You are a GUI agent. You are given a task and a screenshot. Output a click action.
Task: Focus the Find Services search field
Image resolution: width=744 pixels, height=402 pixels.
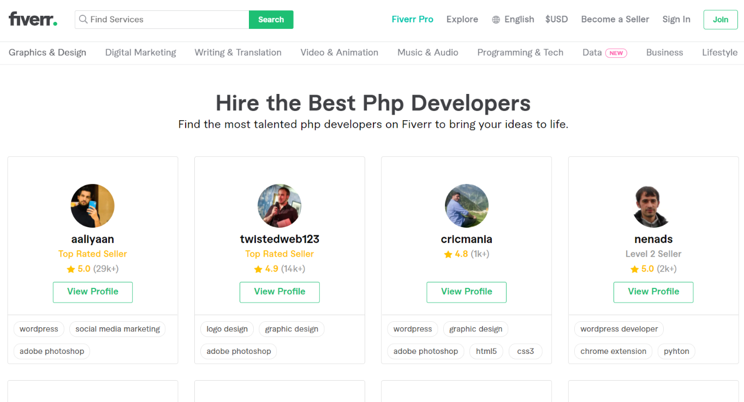[162, 20]
